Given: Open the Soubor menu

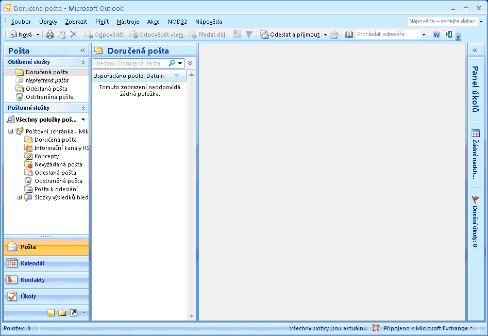Looking at the screenshot, I should coord(21,22).
